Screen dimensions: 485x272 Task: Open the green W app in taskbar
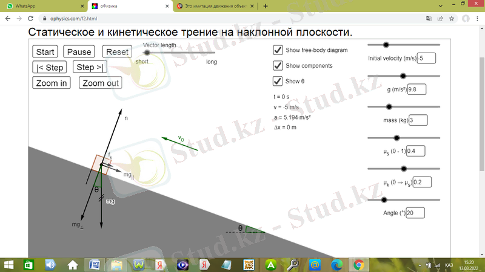(x=139, y=265)
